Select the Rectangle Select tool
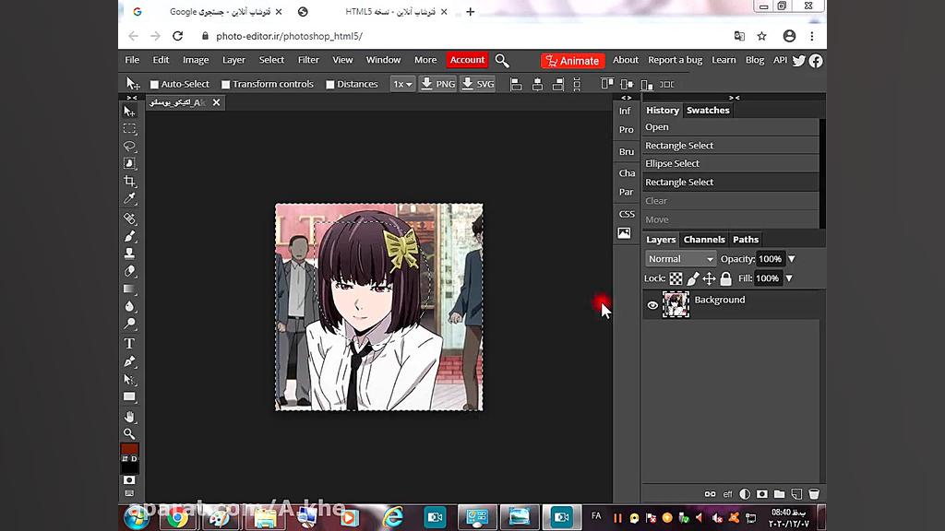 129,129
